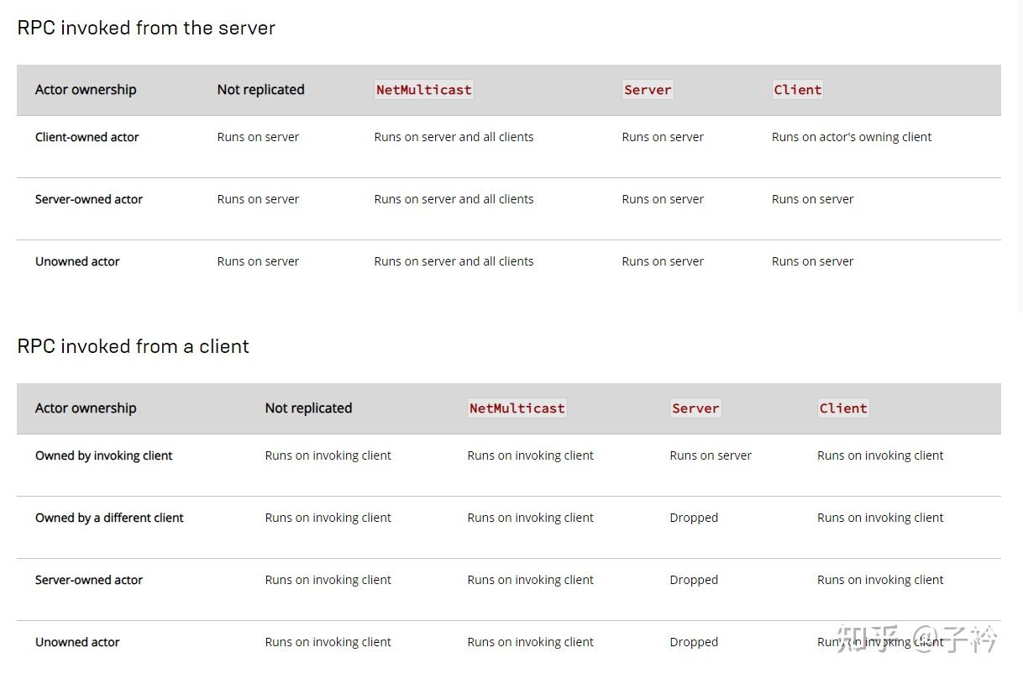Click "Runs on server" under Server for "Owned by invoking client"
The image size is (1023, 679).
pyautogui.click(x=711, y=455)
